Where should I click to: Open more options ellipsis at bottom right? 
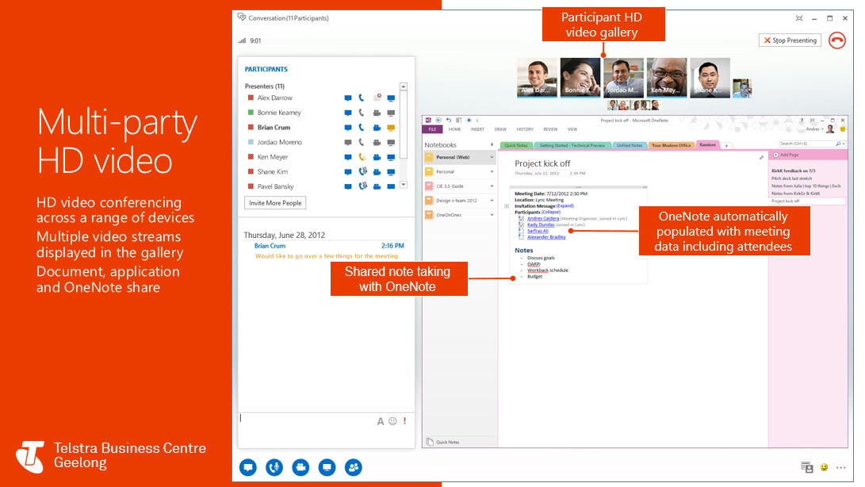(840, 468)
